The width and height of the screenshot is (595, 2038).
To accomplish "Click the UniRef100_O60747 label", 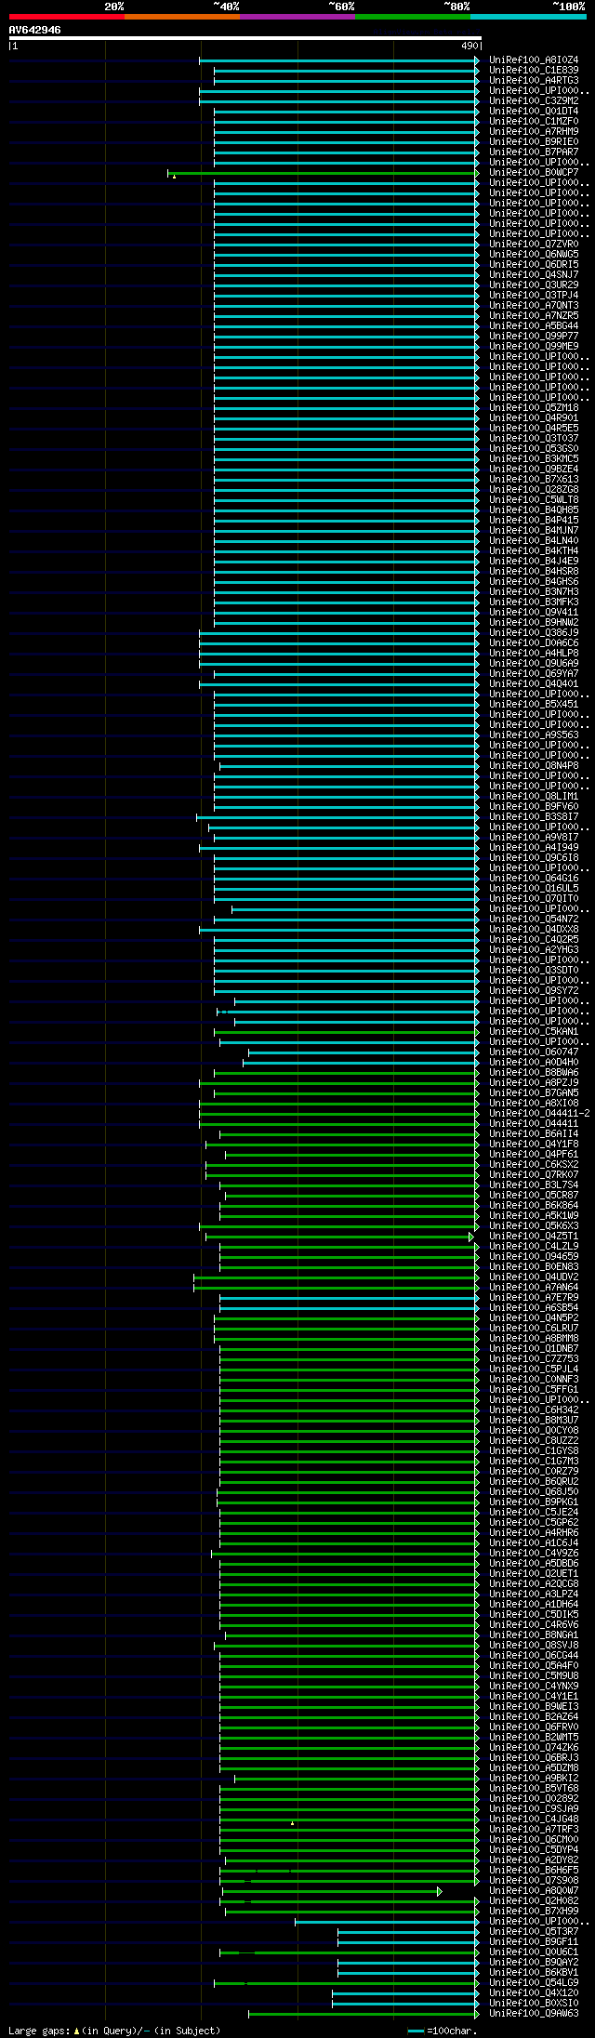I will (x=534, y=1052).
